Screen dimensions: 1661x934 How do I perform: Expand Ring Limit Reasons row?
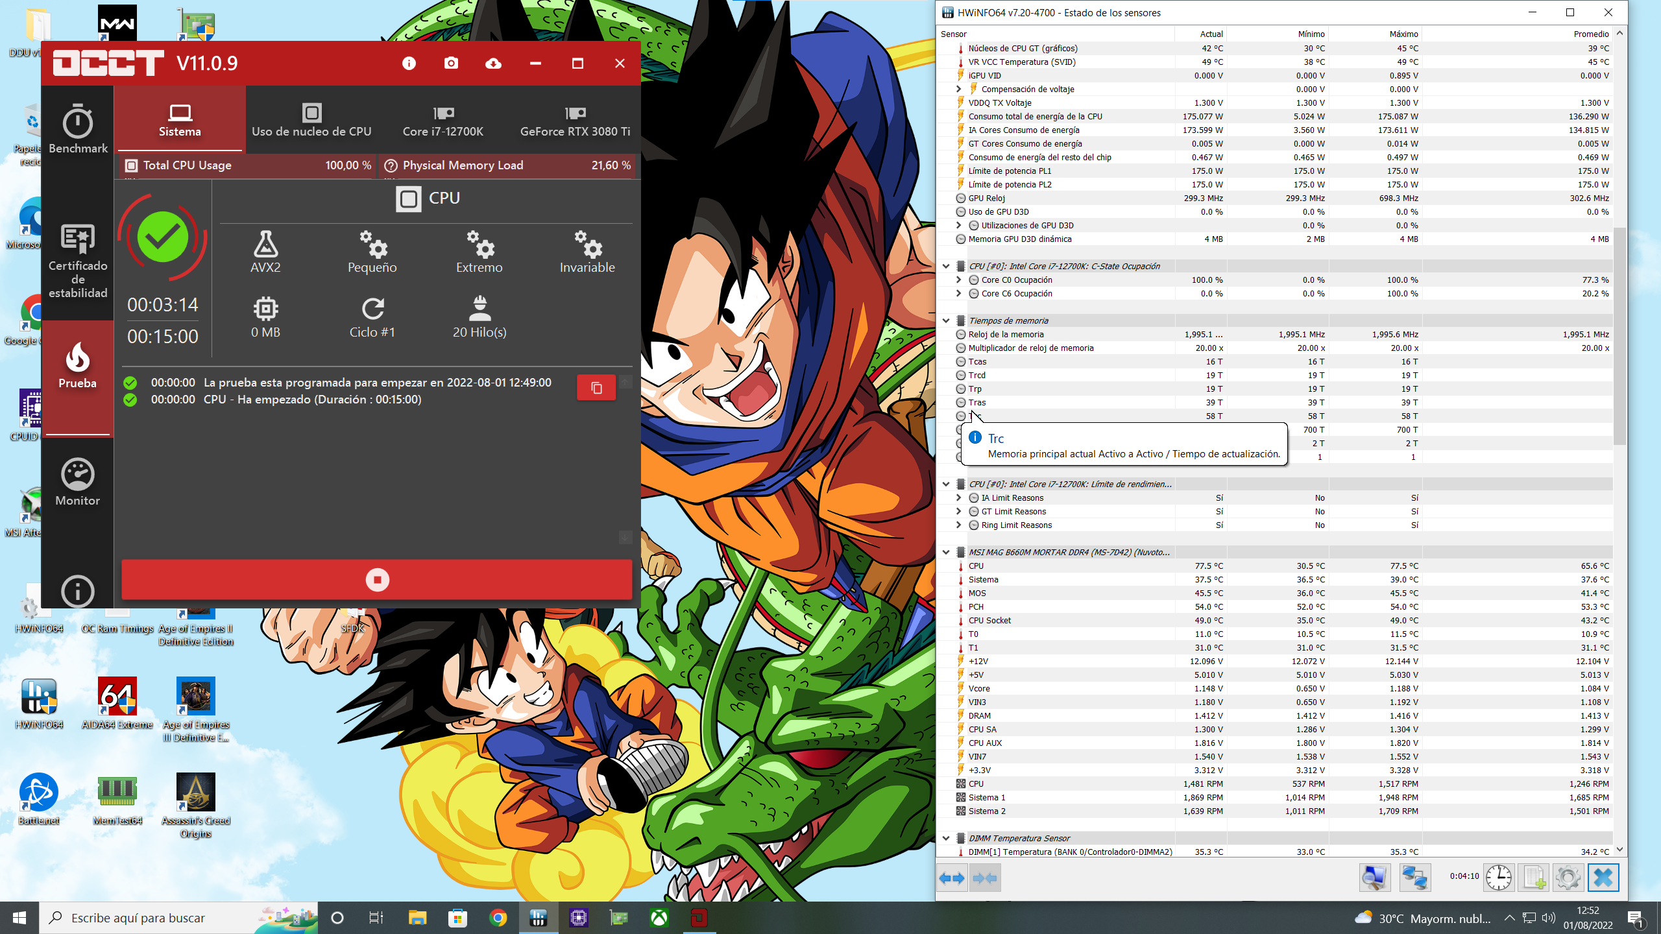click(958, 525)
